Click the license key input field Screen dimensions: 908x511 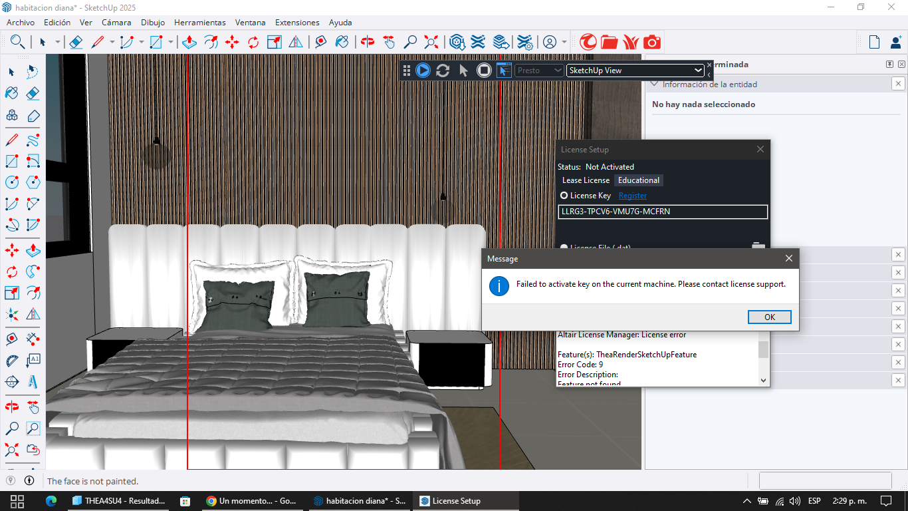click(x=663, y=212)
